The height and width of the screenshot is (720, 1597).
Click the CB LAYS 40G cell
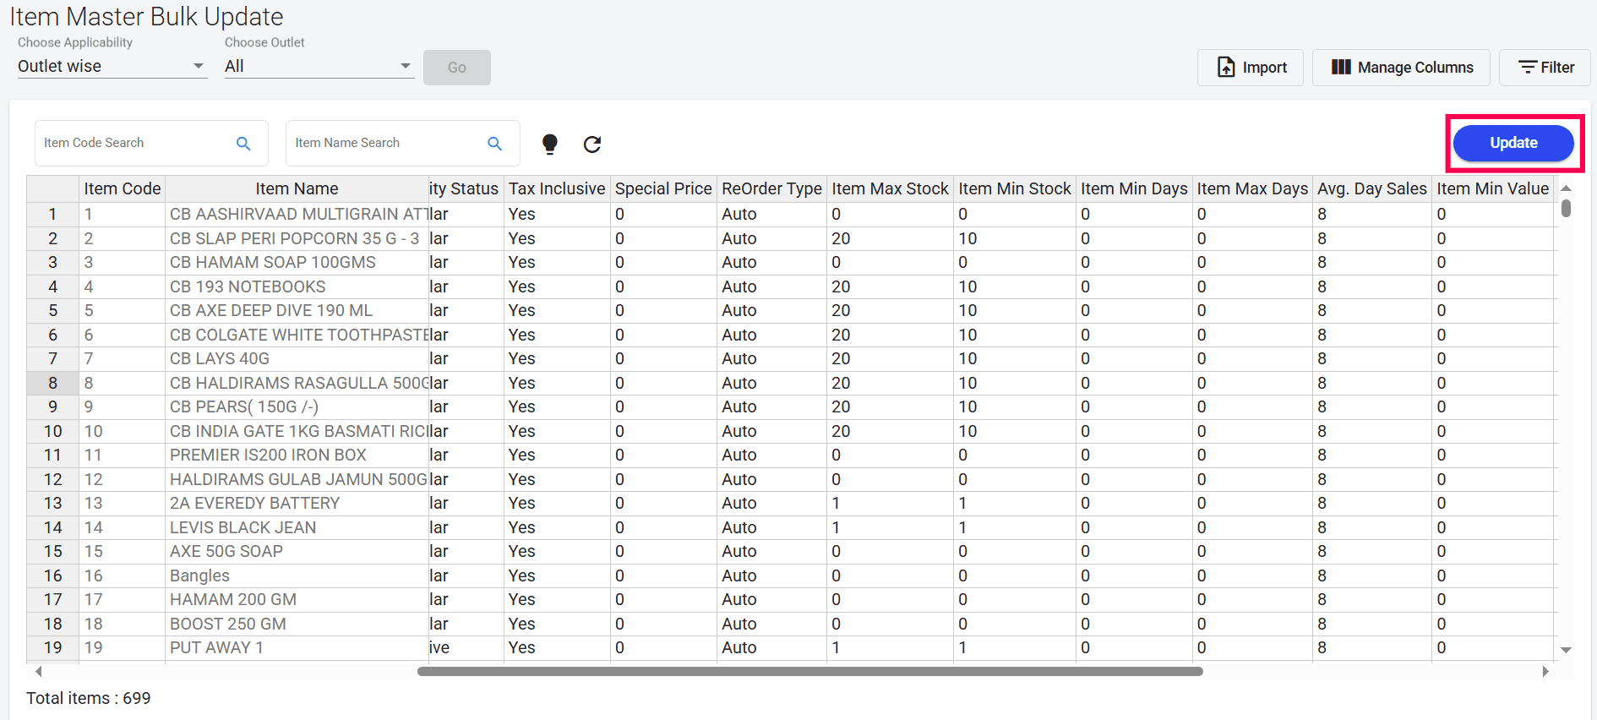(297, 358)
